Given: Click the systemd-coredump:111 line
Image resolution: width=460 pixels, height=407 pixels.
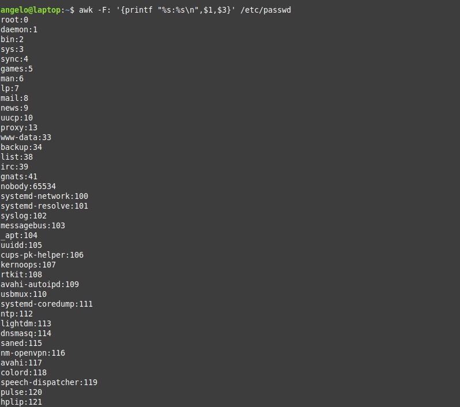Looking at the screenshot, I should pyautogui.click(x=47, y=304).
